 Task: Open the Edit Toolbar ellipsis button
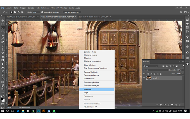[3, 93]
